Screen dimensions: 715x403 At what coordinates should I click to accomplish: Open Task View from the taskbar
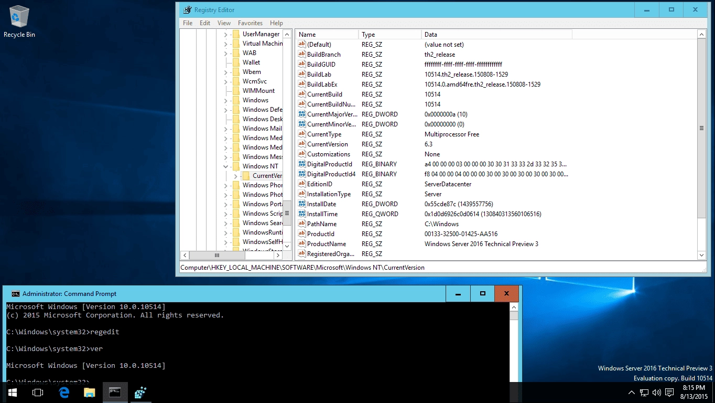38,393
